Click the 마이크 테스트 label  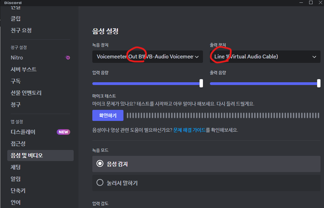[x=104, y=96]
